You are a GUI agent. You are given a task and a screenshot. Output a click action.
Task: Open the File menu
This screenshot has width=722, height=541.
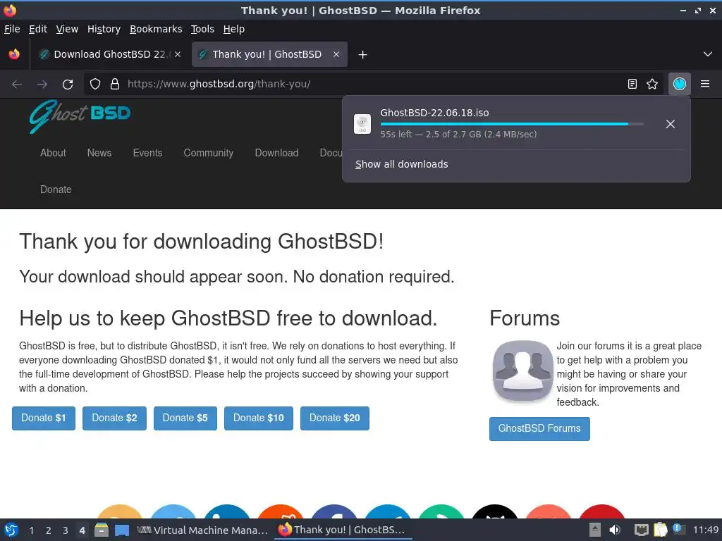12,29
